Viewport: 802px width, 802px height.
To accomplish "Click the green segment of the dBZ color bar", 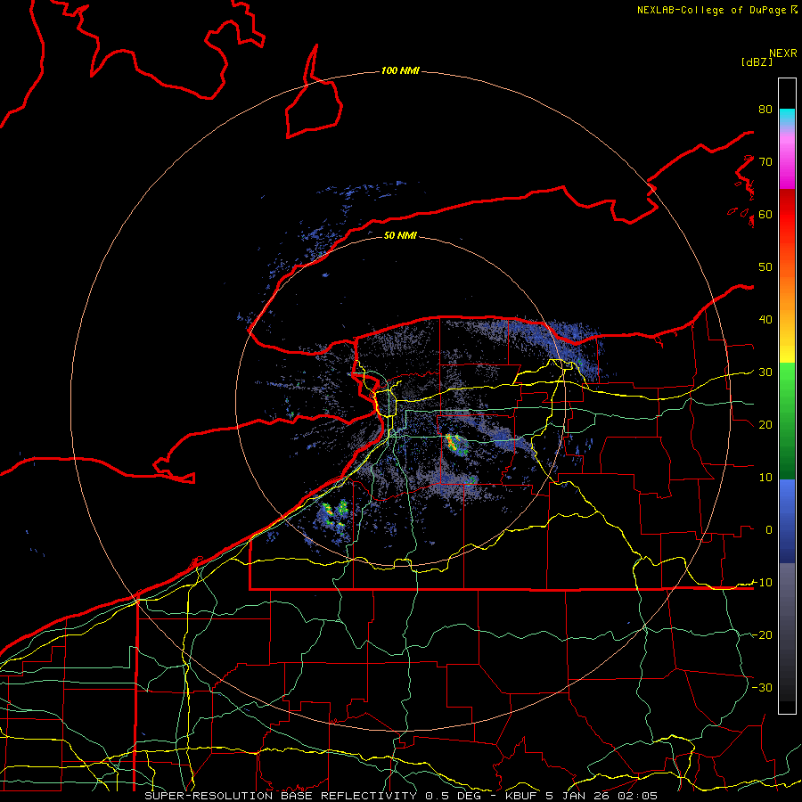I will click(x=787, y=421).
